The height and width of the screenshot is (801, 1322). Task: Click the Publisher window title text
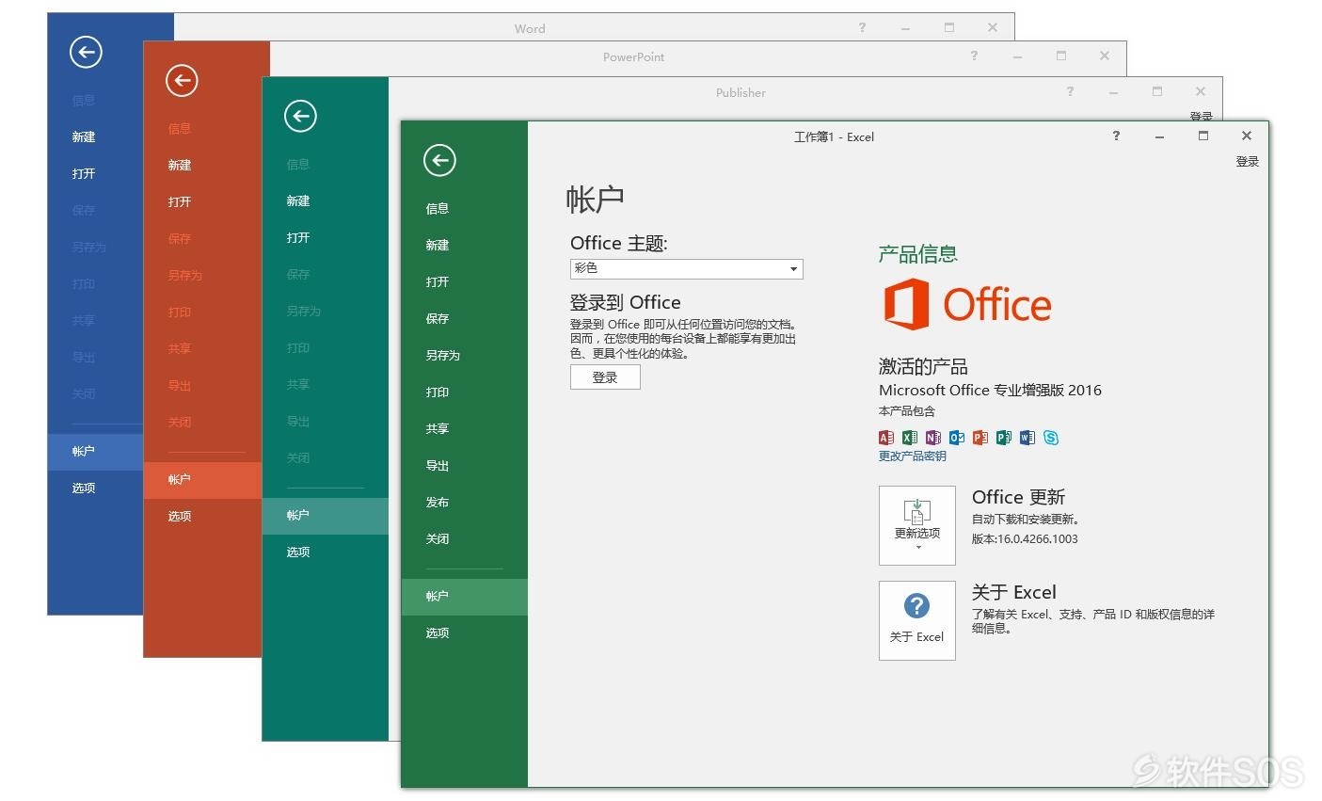click(x=741, y=92)
